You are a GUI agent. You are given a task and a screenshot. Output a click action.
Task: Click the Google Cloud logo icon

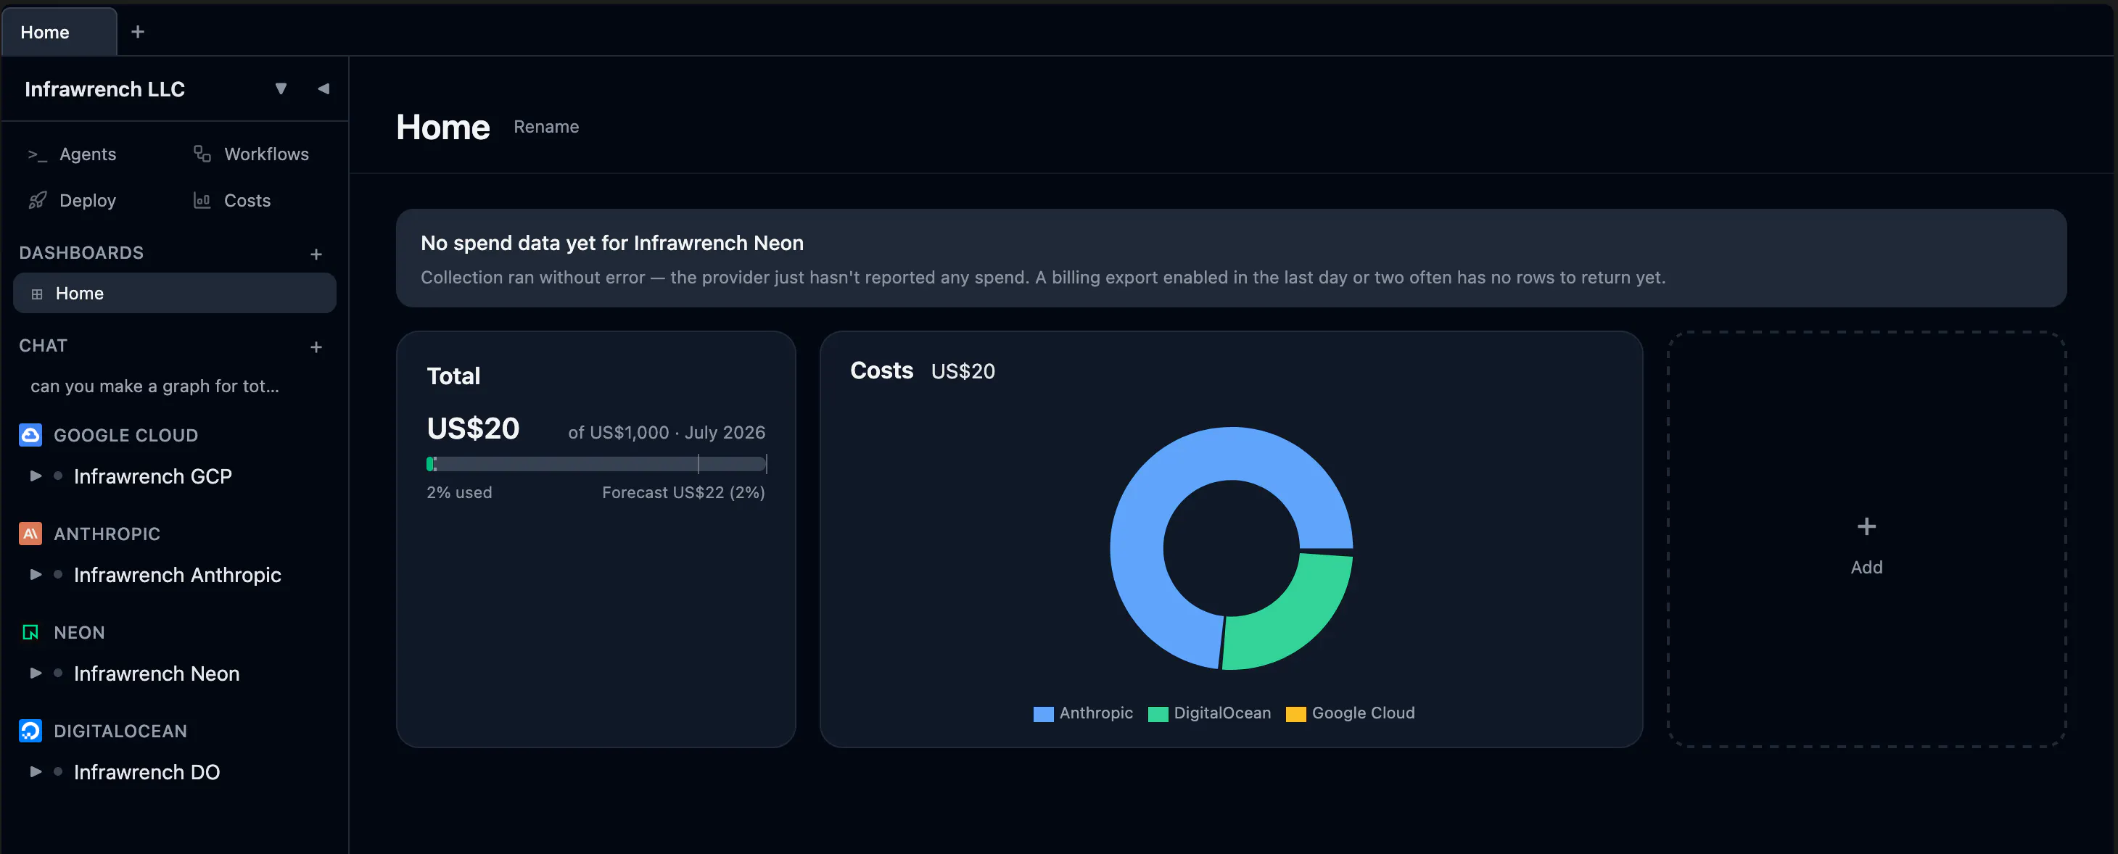click(30, 435)
